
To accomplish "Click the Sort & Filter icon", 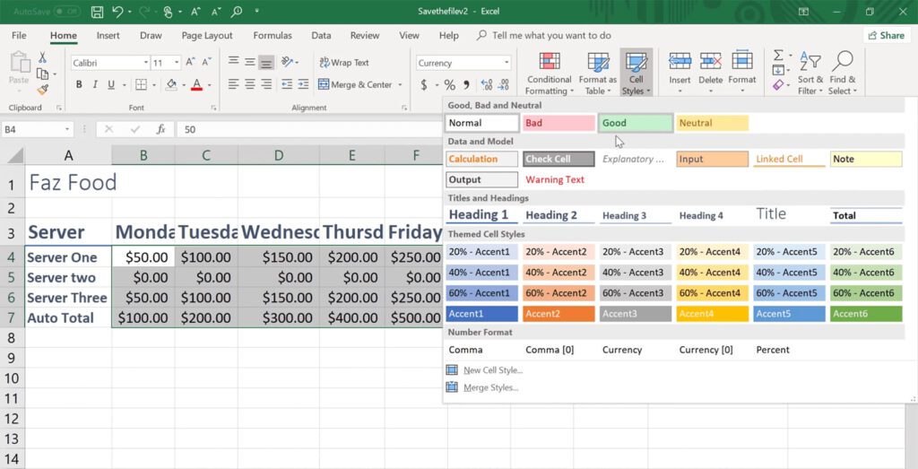I will pyautogui.click(x=810, y=62).
